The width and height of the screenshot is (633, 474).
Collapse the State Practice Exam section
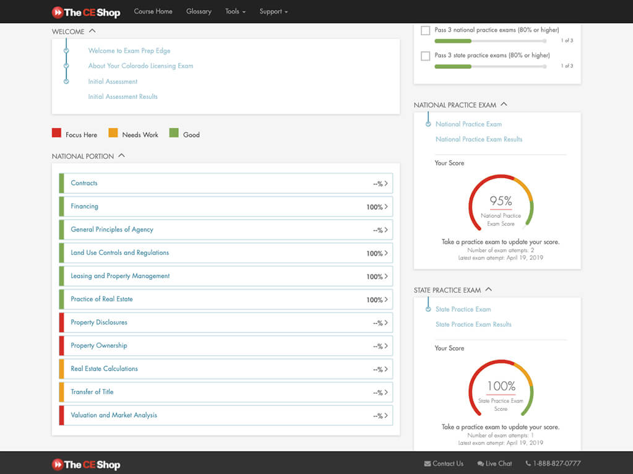point(488,290)
